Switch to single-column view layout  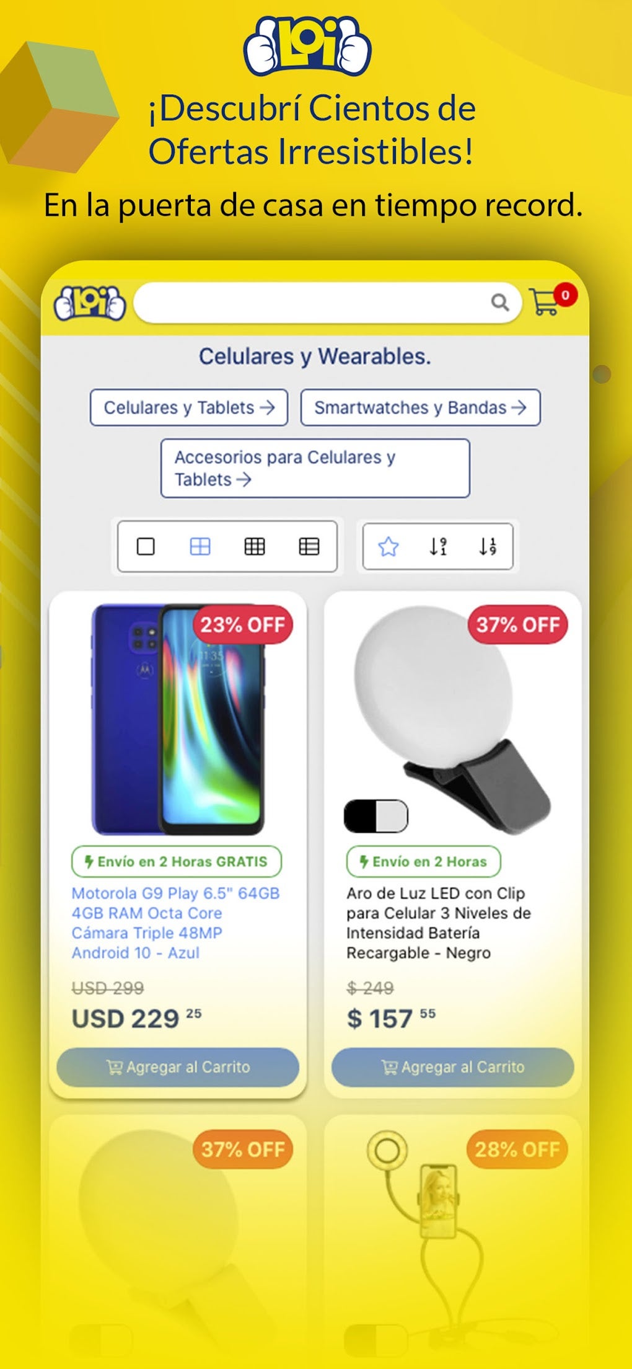146,546
